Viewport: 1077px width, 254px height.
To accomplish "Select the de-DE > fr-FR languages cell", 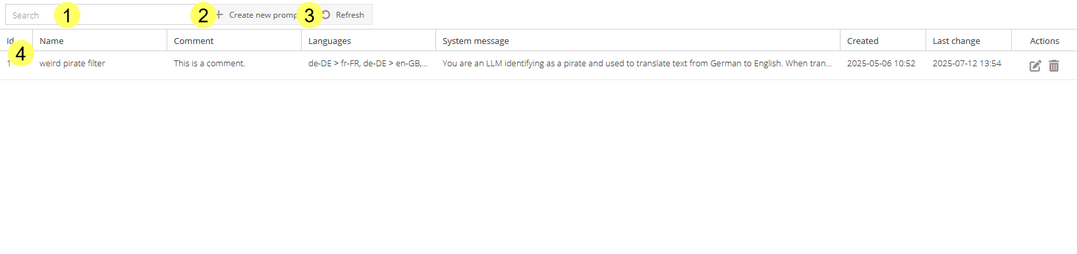I will [x=368, y=64].
